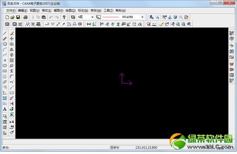Expand the BYLAYER linetype dropdown

pos(142,17)
